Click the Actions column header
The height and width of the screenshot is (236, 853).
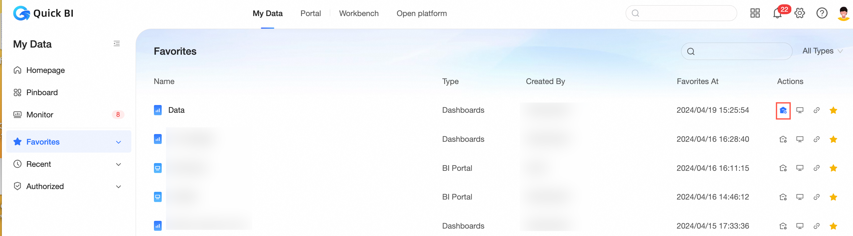790,81
